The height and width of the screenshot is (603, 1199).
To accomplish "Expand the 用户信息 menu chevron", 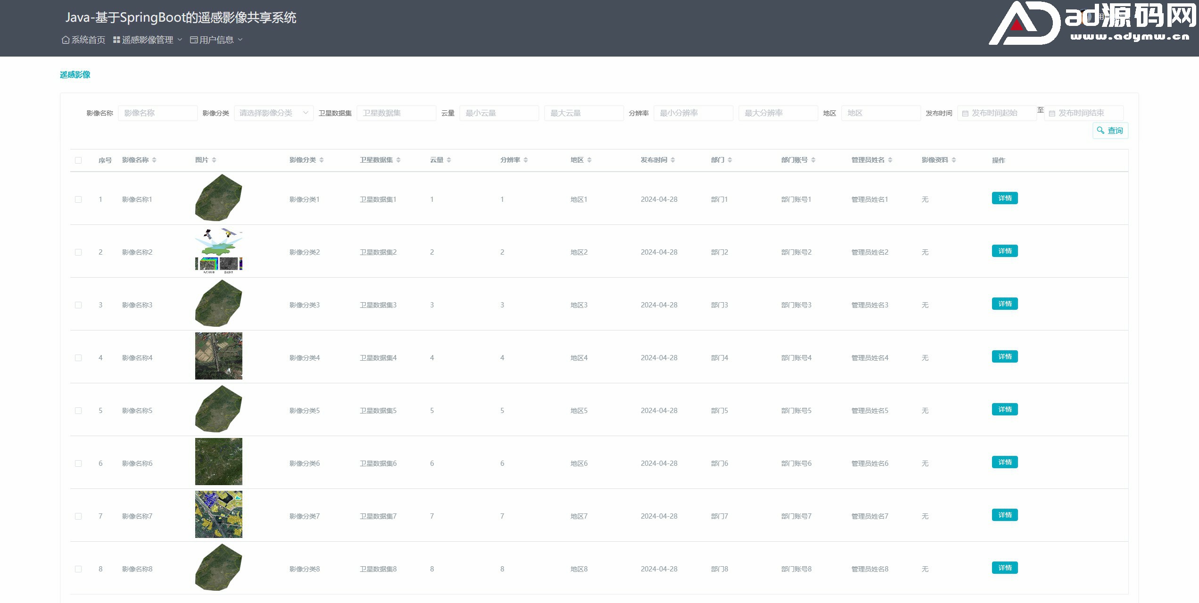I will click(240, 40).
